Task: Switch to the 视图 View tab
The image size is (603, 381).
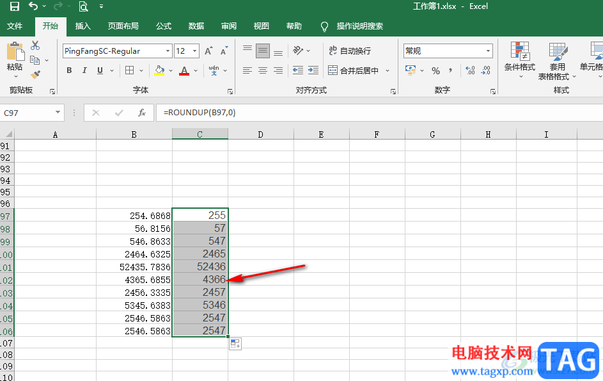Action: 262,26
